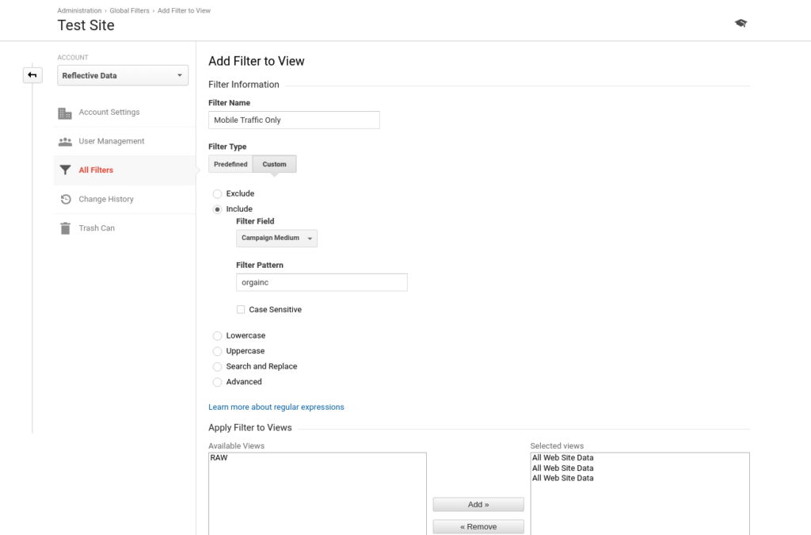Click the back arrow icon button

32,75
